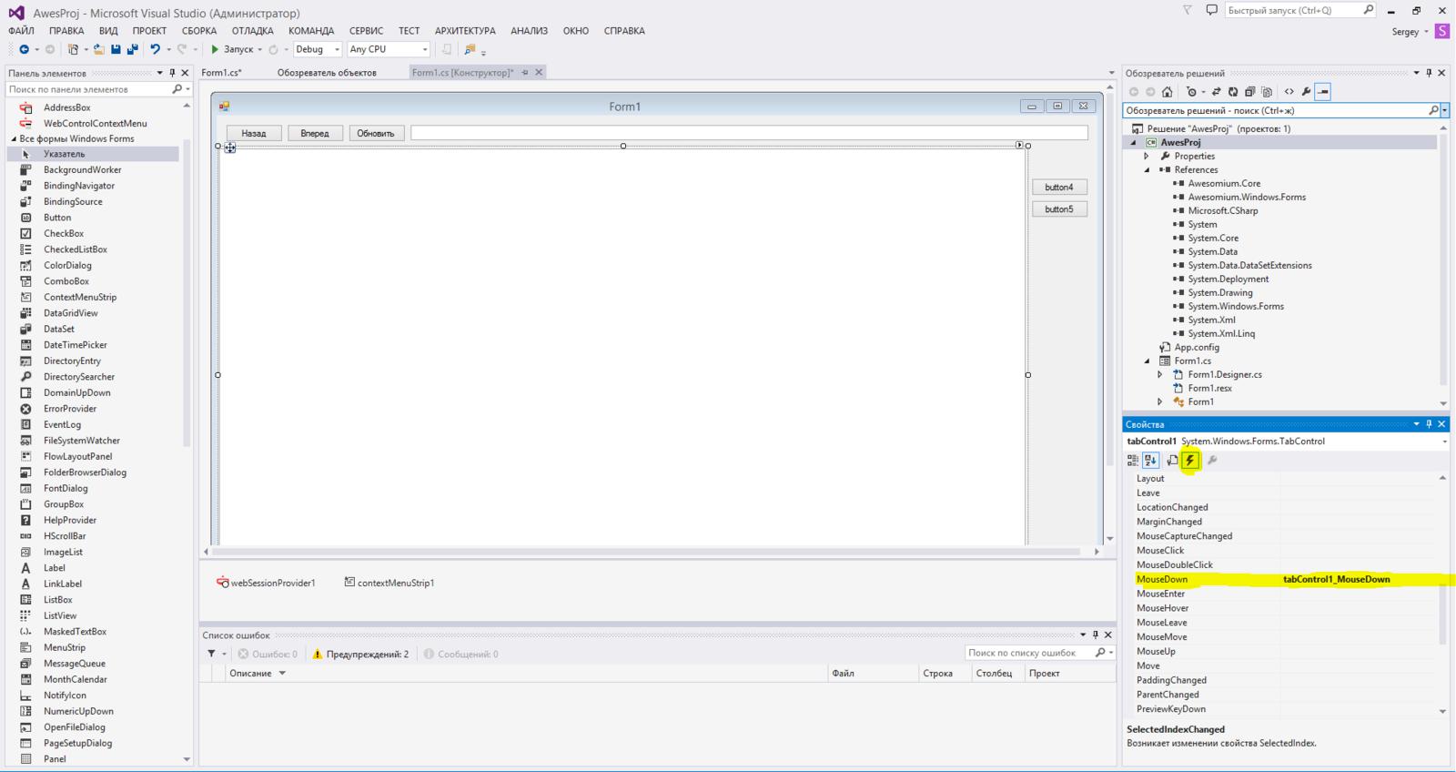Open the Debug configuration dropdown
Image resolution: width=1456 pixels, height=772 pixels.
317,49
